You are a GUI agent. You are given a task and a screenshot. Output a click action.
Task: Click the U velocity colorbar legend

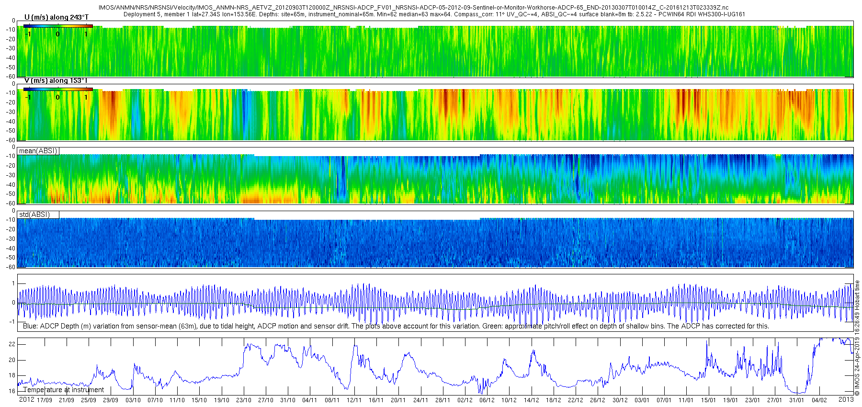pos(58,26)
